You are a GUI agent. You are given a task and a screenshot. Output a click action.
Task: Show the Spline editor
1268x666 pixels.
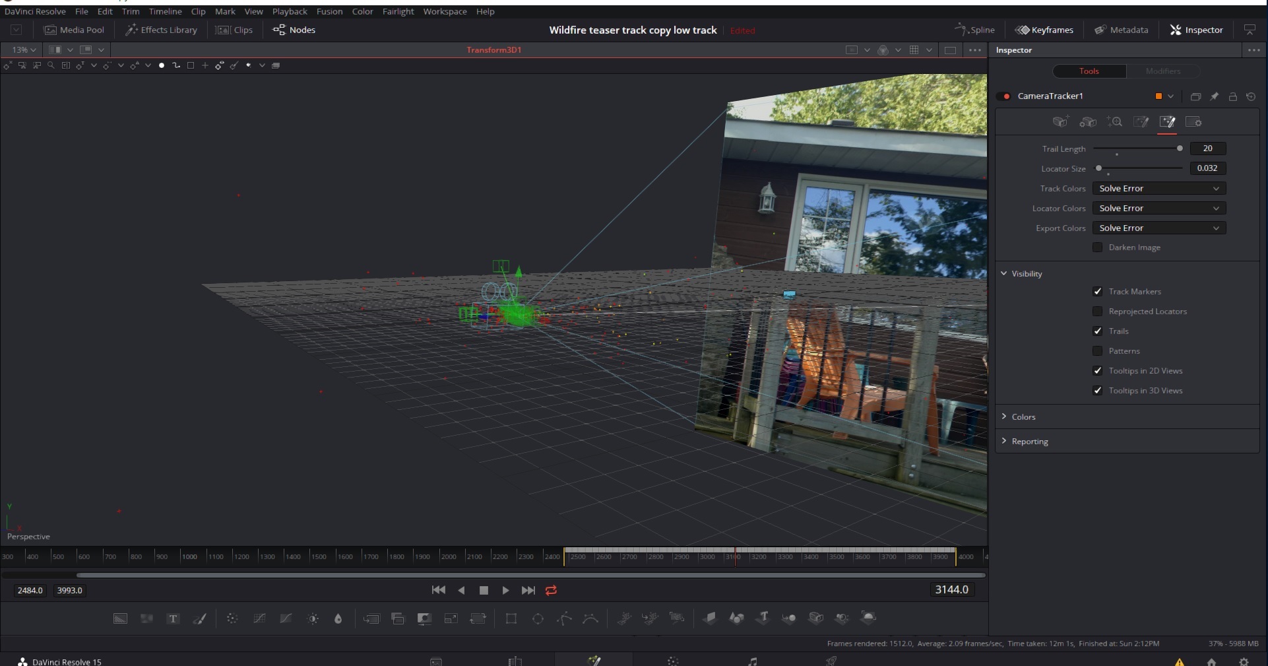pyautogui.click(x=975, y=30)
